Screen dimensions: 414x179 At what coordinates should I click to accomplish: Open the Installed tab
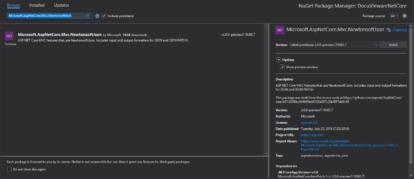(37, 5)
